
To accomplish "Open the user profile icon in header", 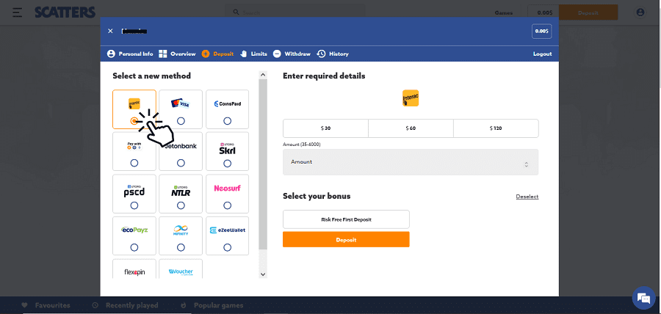I will [640, 12].
